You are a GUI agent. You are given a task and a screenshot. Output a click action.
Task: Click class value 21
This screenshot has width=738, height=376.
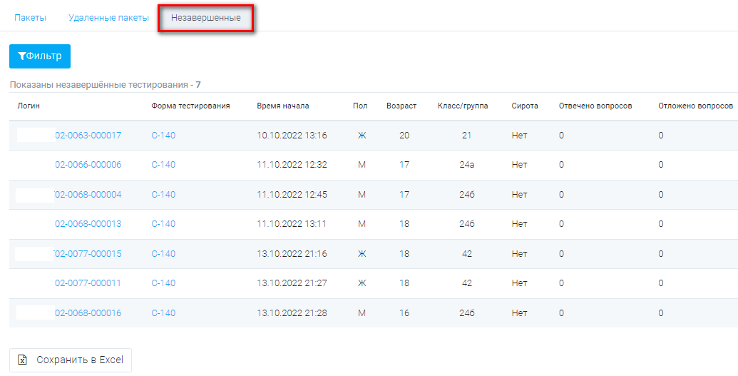point(466,136)
